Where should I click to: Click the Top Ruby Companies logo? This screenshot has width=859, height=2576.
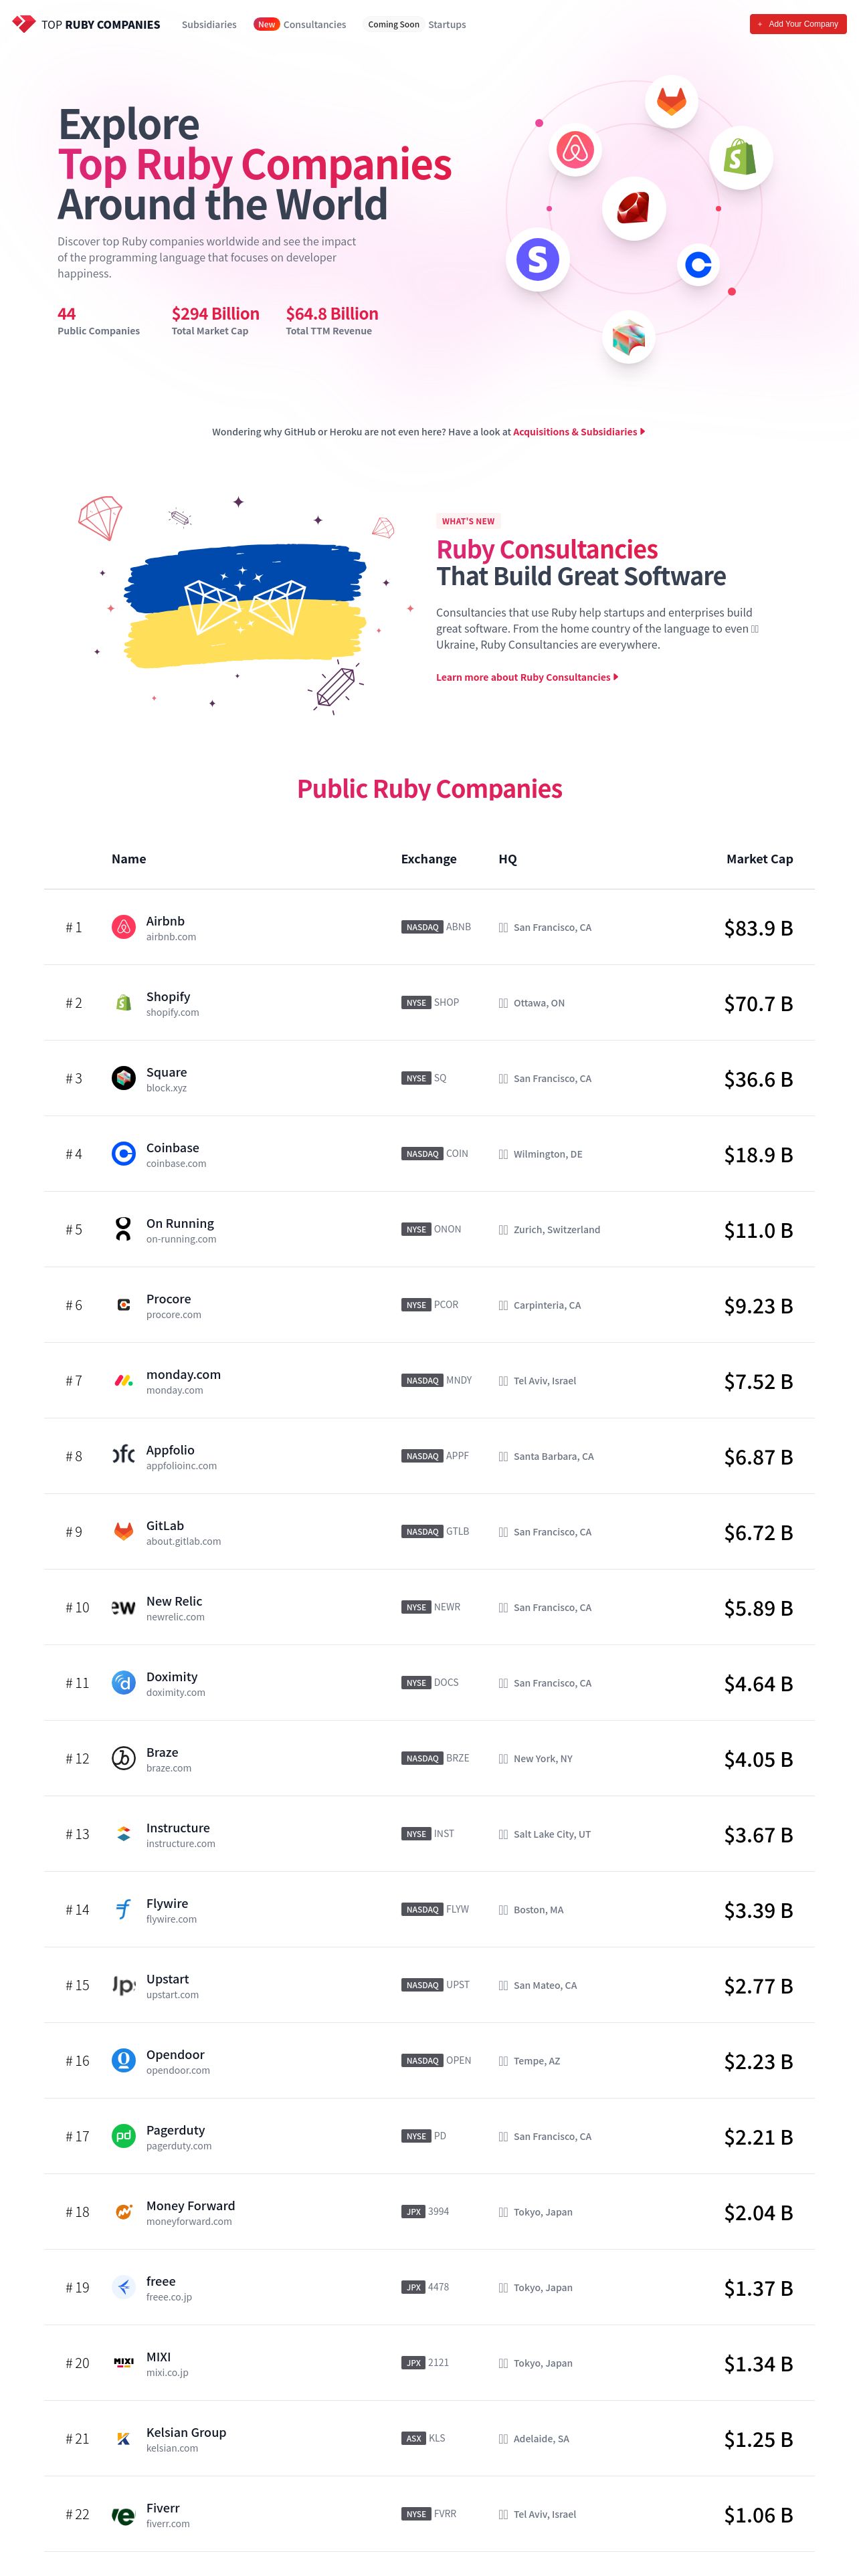(86, 24)
